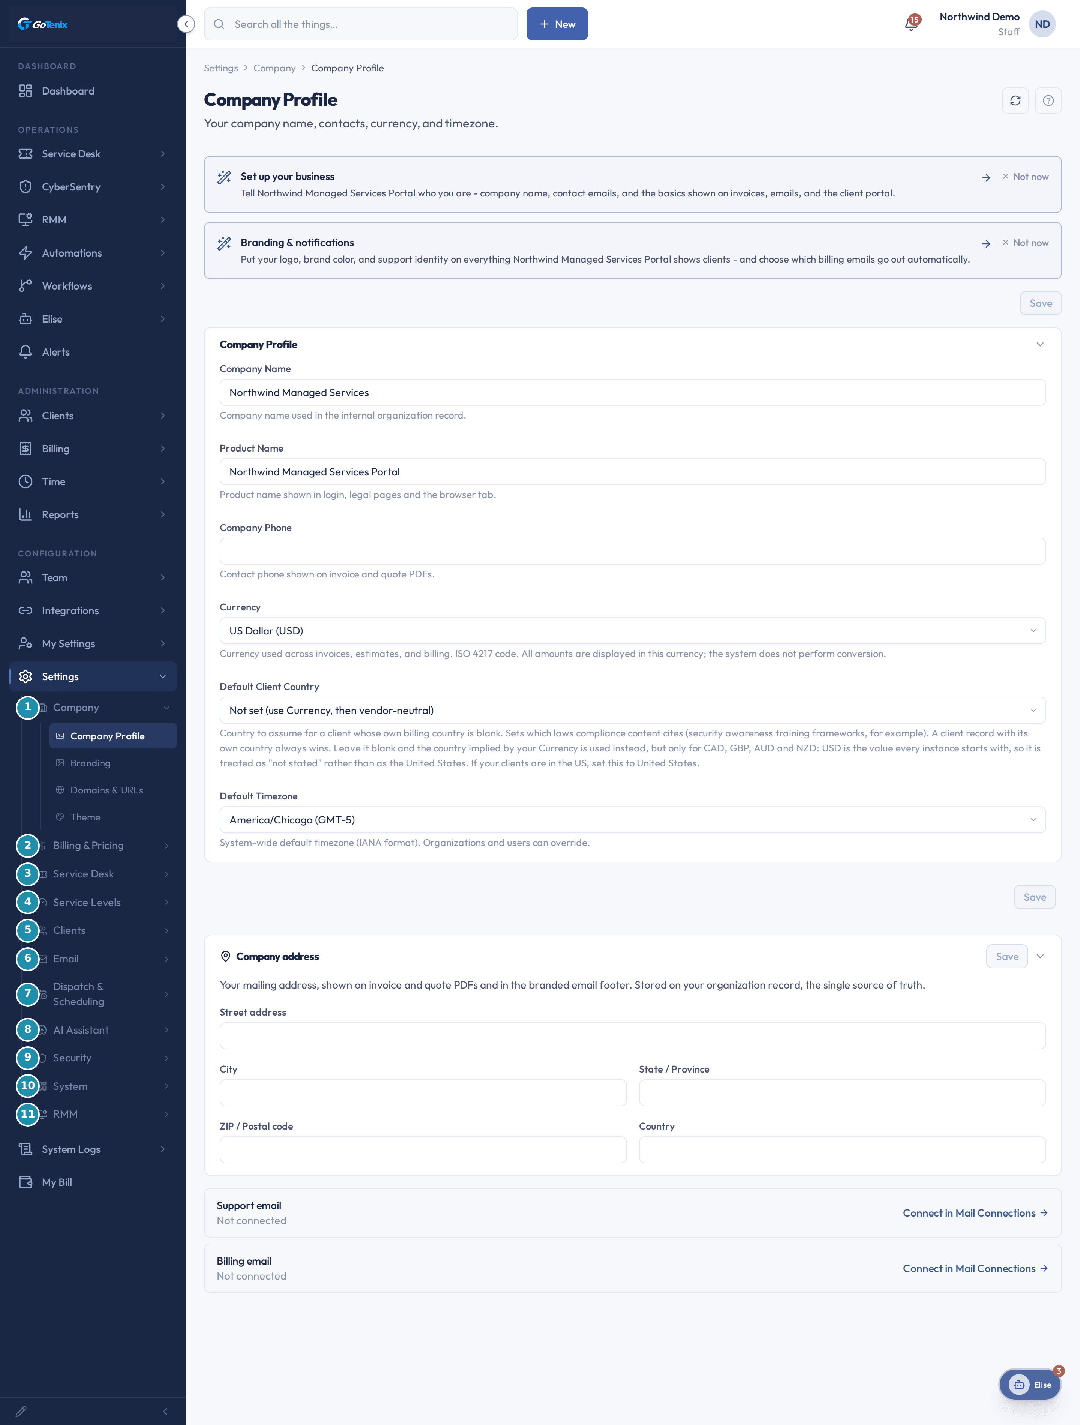This screenshot has width=1080, height=1425.
Task: Collapse the Settings section
Action: pos(93,676)
